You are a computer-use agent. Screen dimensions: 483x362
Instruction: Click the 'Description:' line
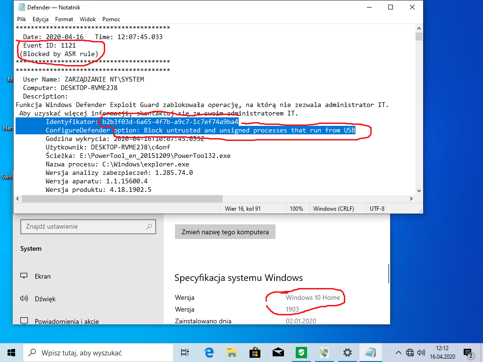pyautogui.click(x=45, y=96)
